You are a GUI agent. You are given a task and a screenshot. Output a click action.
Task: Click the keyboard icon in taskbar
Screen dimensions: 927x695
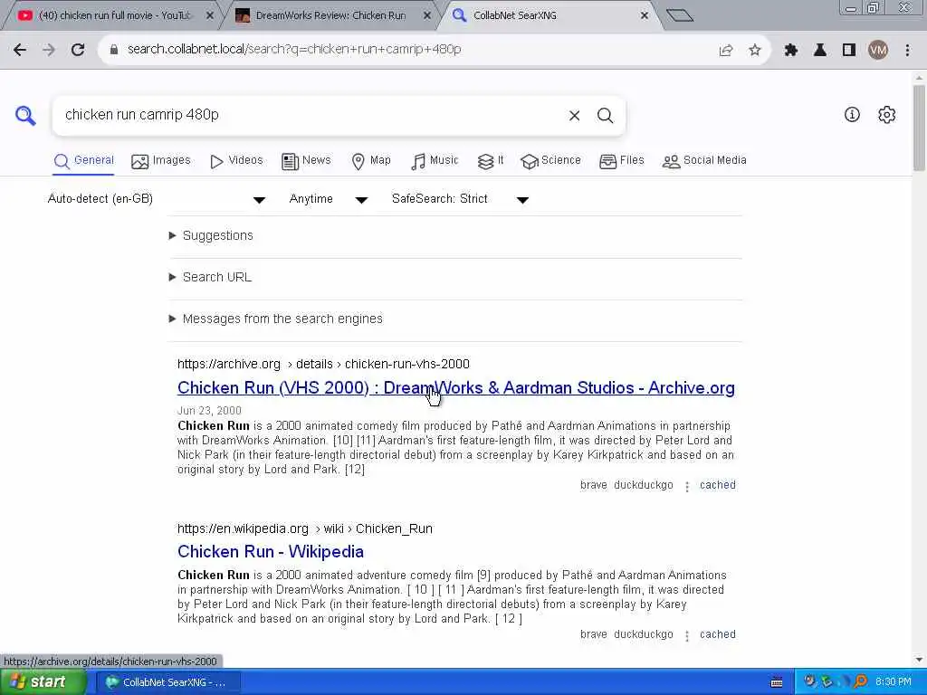[777, 682]
